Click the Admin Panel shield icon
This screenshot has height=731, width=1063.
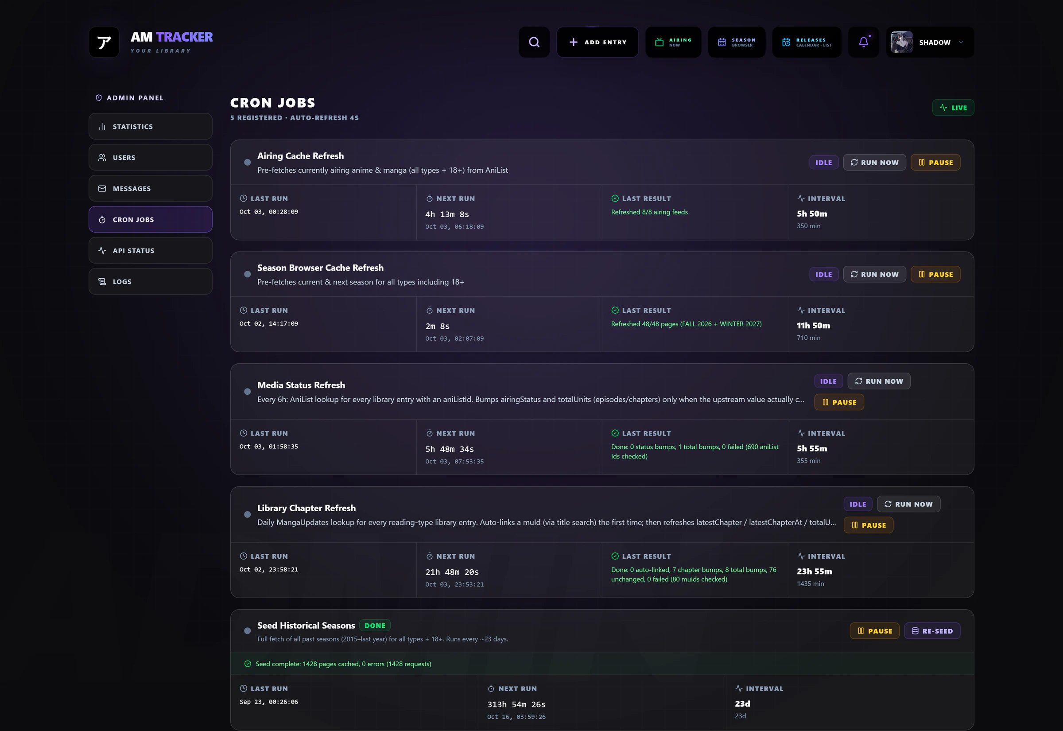click(x=99, y=97)
